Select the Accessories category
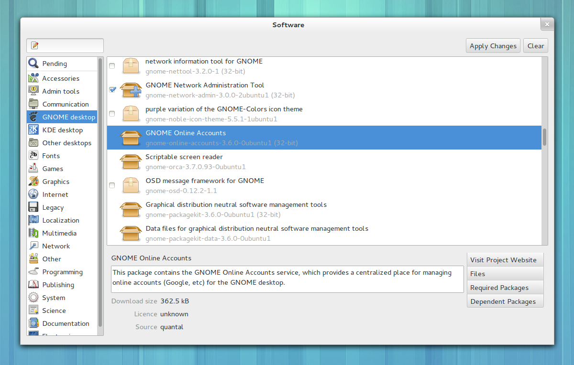The width and height of the screenshot is (574, 365). (x=62, y=78)
